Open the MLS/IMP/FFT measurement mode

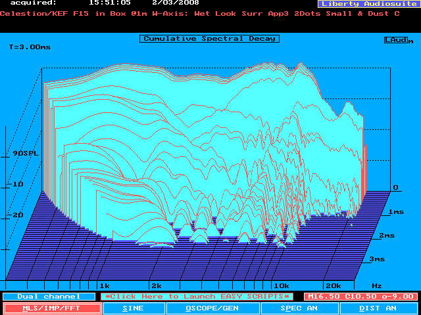point(52,308)
